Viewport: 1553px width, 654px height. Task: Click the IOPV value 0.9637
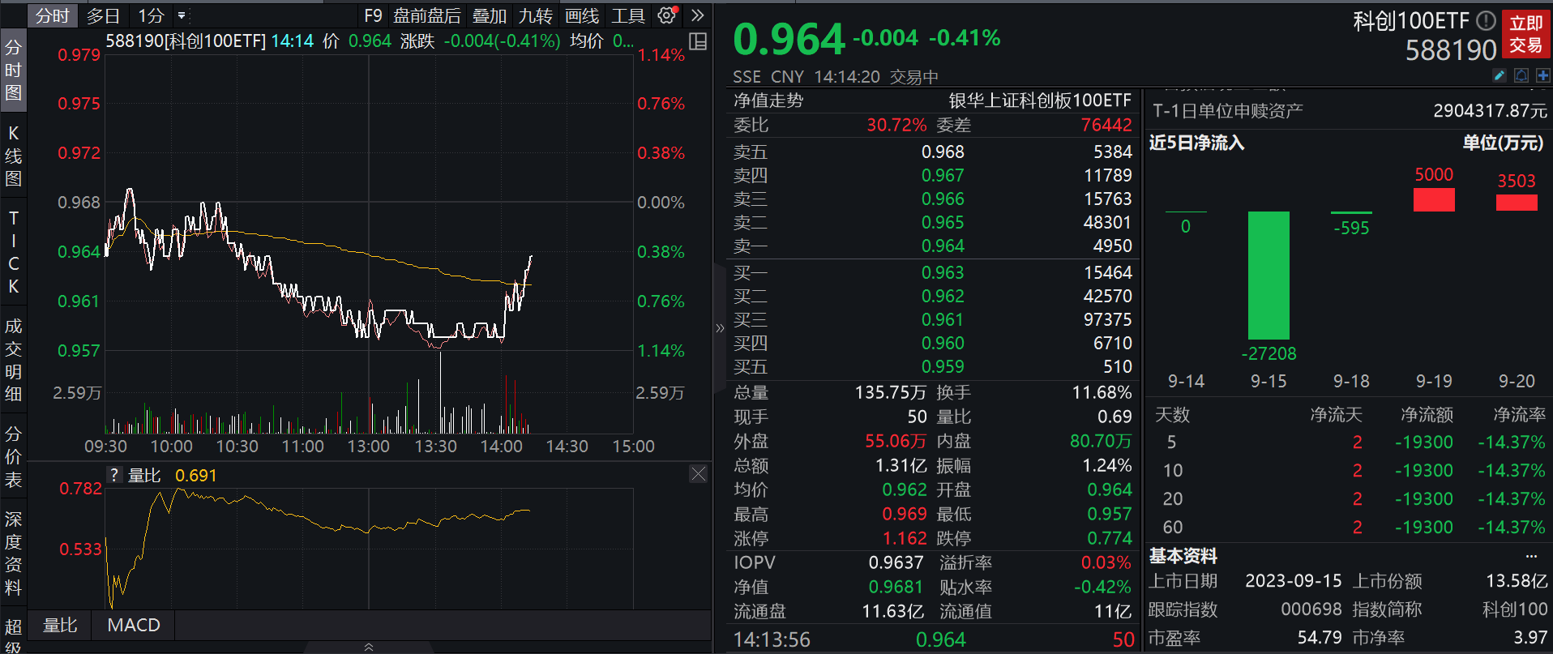896,562
